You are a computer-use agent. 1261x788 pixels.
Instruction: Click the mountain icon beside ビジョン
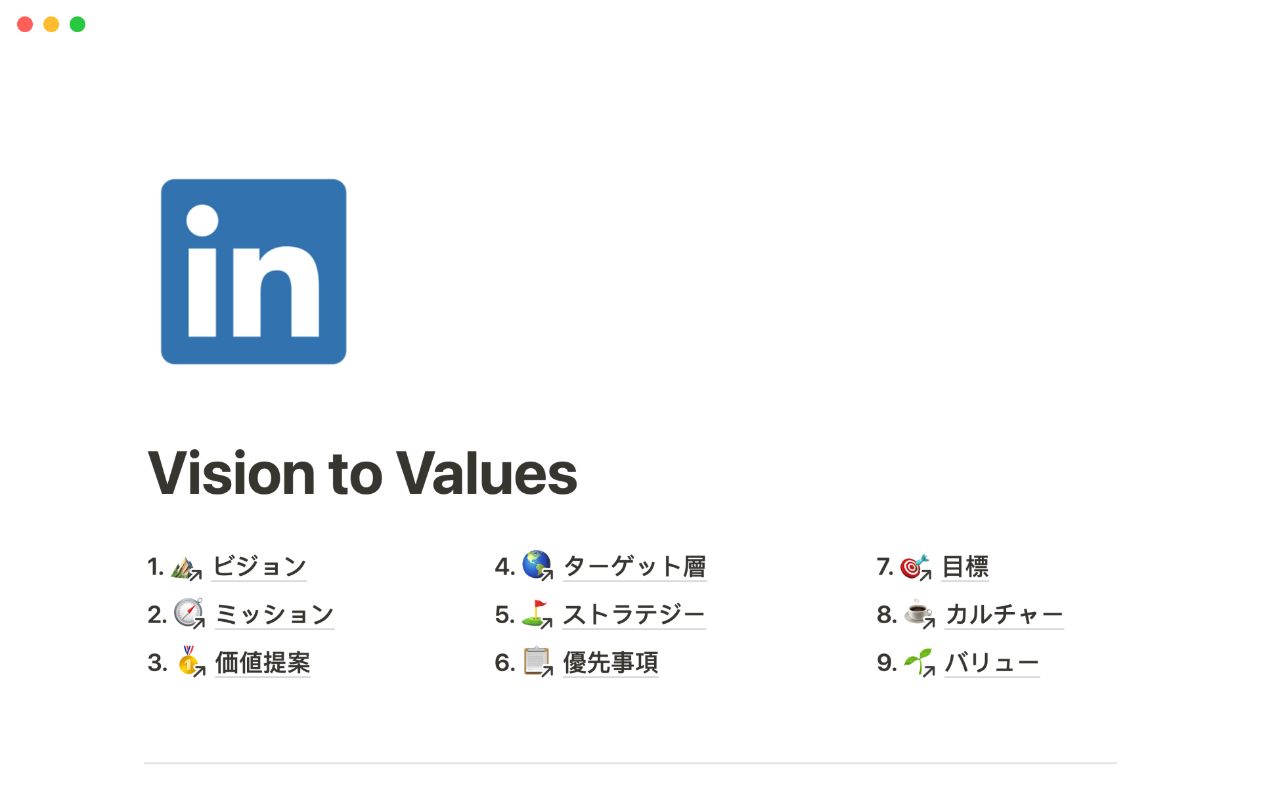coord(185,567)
